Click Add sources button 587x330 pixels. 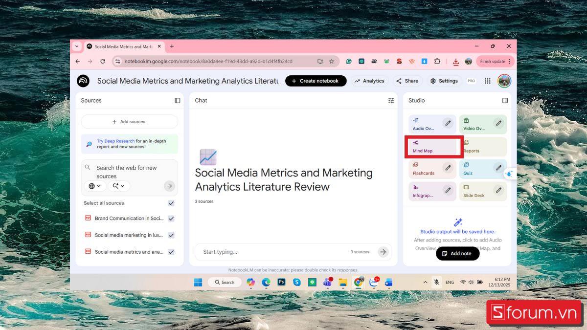click(129, 122)
